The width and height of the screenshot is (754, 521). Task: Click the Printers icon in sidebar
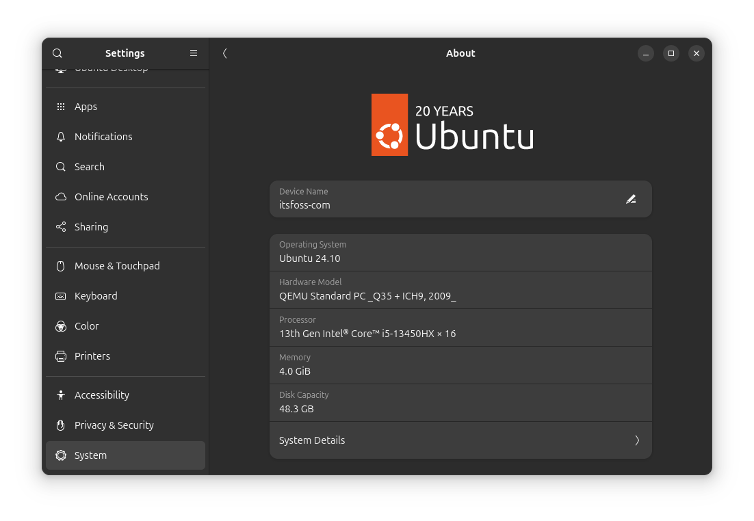click(61, 356)
